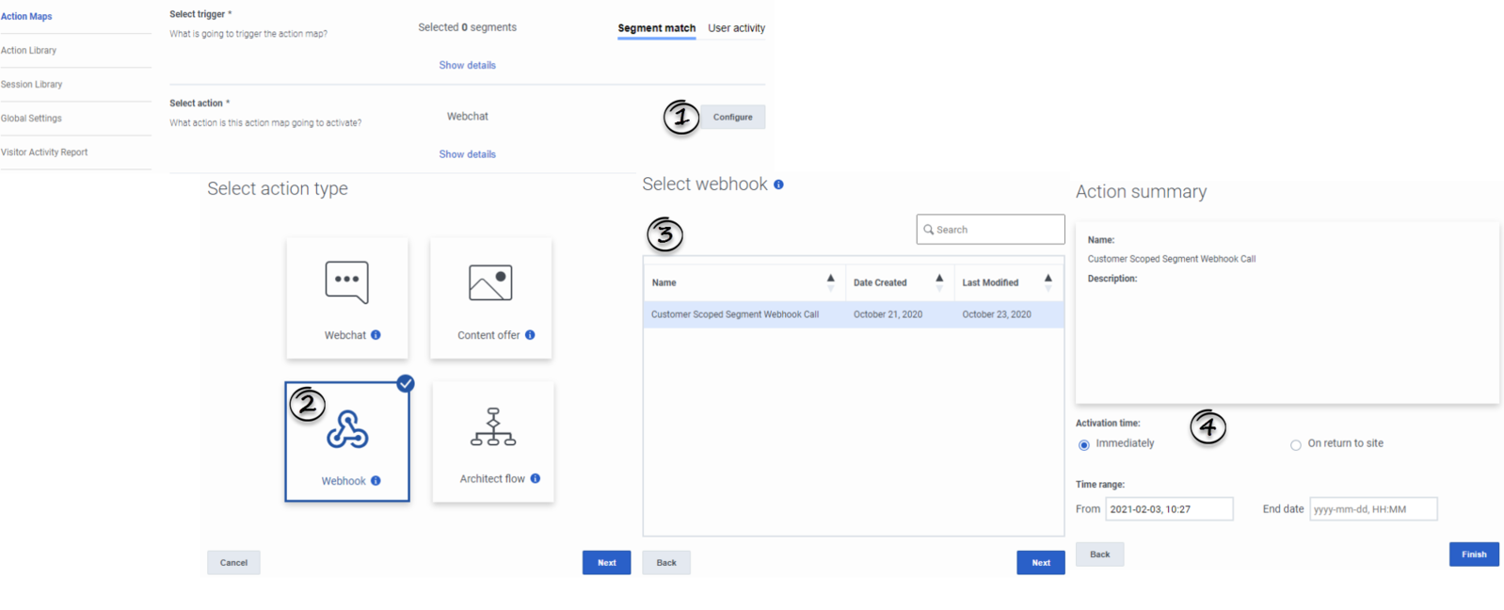Open Visitor Activity Report in sidebar
This screenshot has height=610, width=1504.
44,152
